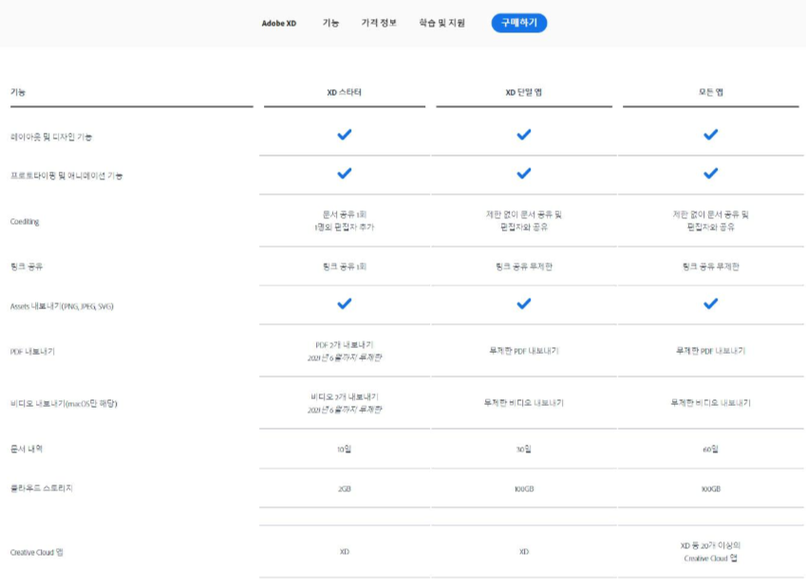This screenshot has width=806, height=587.
Task: Go to 가격 정보 in navigation
Action: 379,23
